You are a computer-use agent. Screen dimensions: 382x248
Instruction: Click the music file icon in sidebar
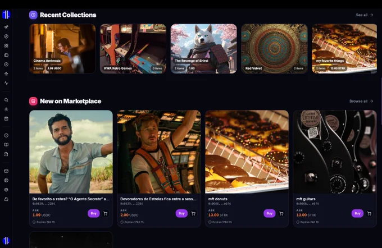6,154
